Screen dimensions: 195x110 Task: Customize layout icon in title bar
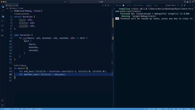point(193,2)
